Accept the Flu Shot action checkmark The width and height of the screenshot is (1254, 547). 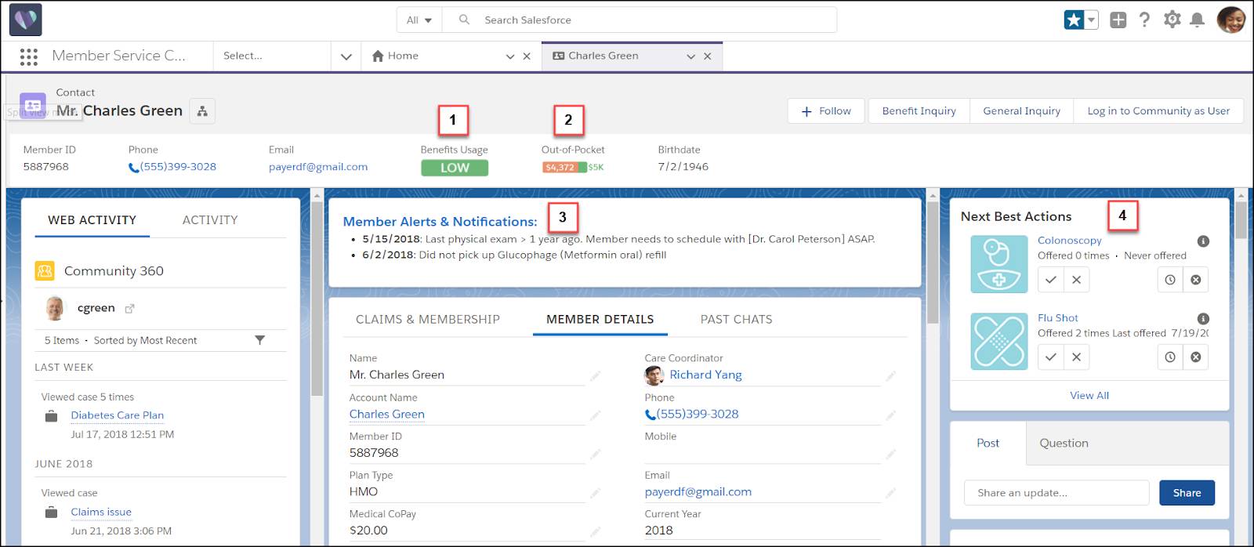pos(1051,357)
